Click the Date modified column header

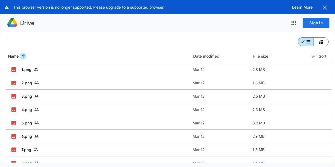tap(206, 56)
